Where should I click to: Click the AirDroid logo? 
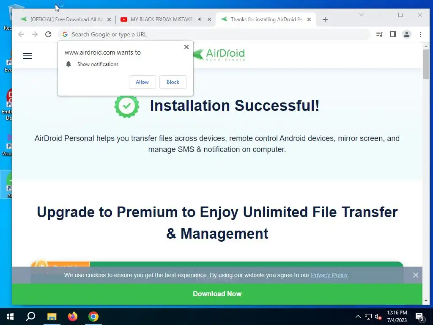(x=219, y=55)
